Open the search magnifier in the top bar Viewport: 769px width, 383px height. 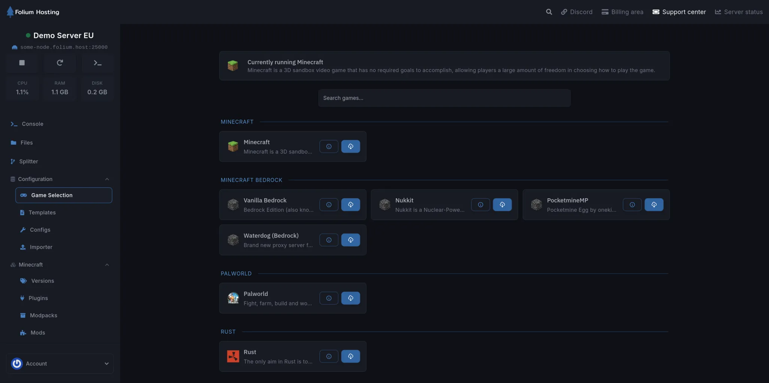point(549,12)
